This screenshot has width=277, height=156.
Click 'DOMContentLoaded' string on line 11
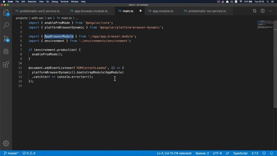coord(91,68)
